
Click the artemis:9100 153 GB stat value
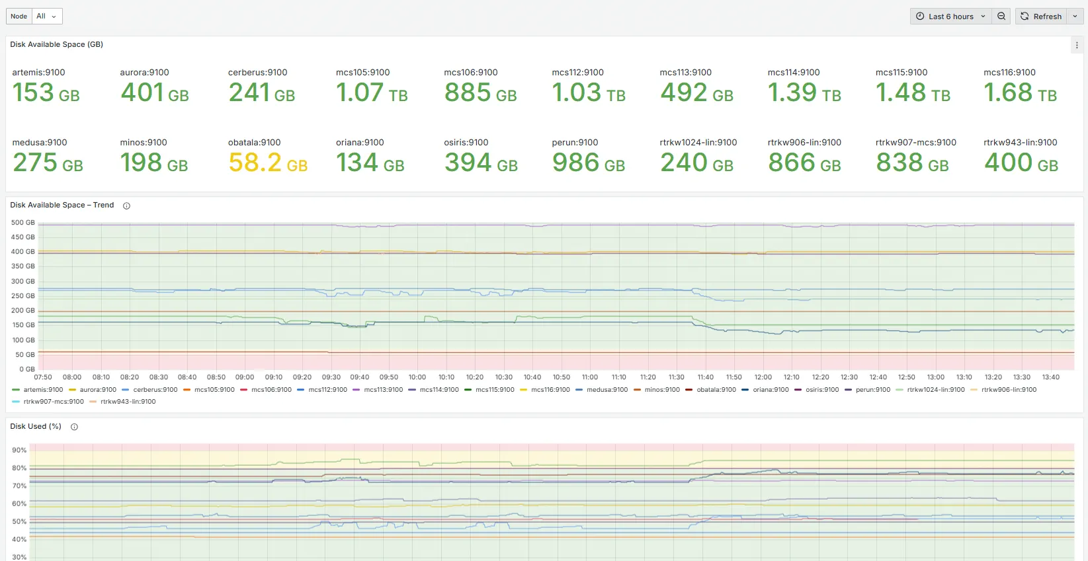(x=46, y=93)
